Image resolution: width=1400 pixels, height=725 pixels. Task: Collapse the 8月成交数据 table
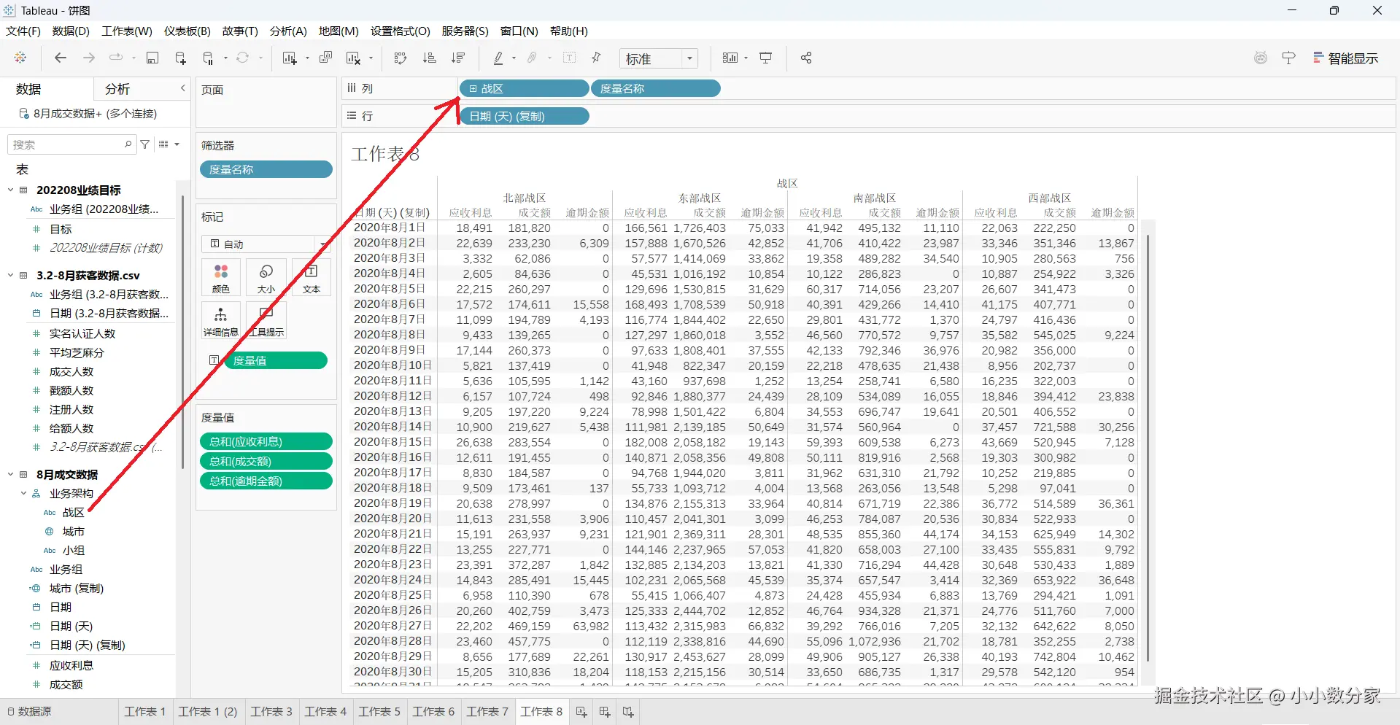pyautogui.click(x=11, y=475)
